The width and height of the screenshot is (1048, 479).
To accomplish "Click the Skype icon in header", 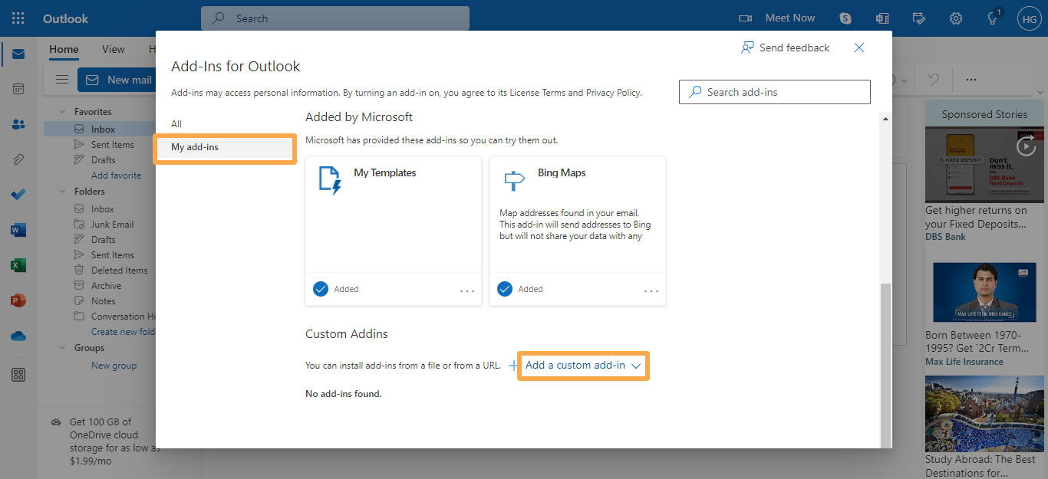I will click(845, 18).
